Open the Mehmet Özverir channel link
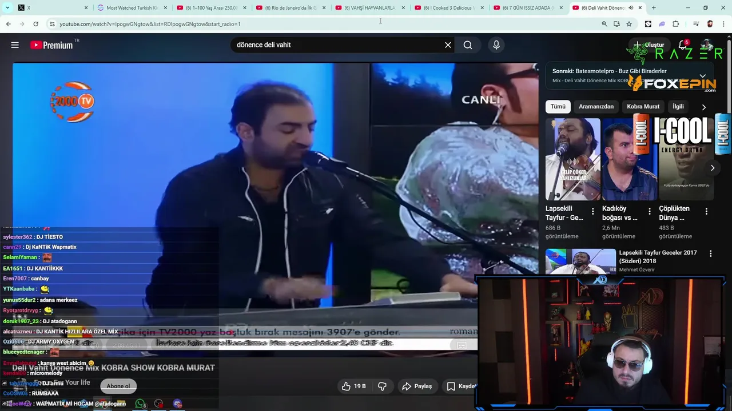This screenshot has height=411, width=732. click(x=637, y=269)
